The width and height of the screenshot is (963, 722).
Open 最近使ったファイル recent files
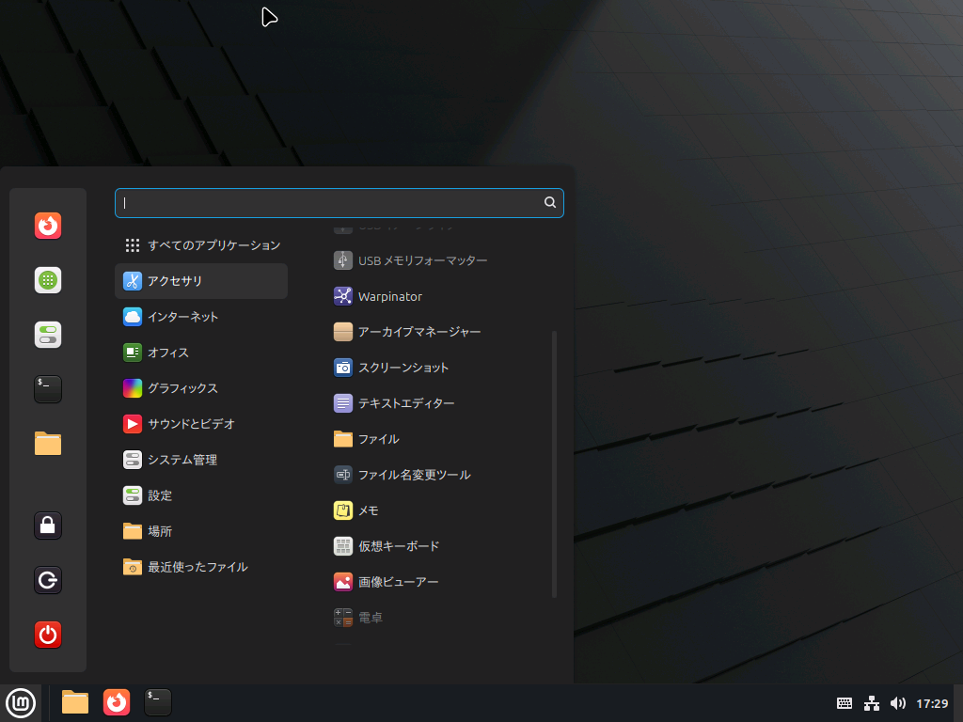click(x=197, y=567)
